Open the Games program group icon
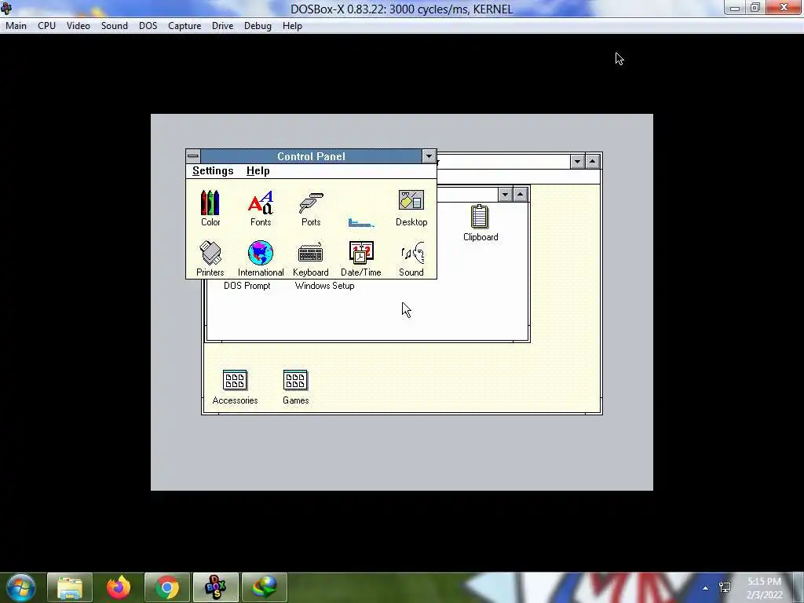 (x=295, y=386)
